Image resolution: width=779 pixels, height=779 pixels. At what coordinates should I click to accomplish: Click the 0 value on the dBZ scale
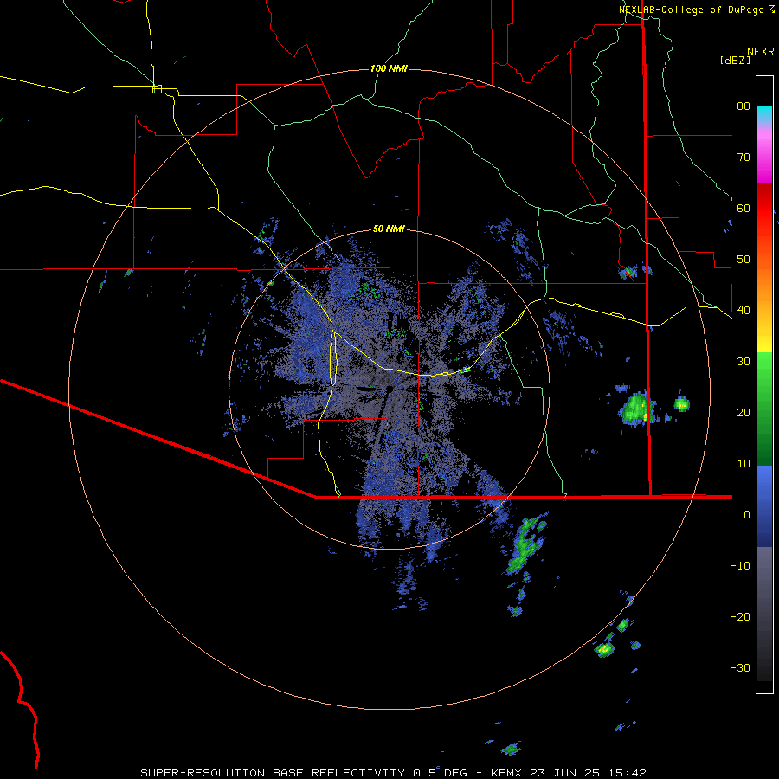[747, 515]
